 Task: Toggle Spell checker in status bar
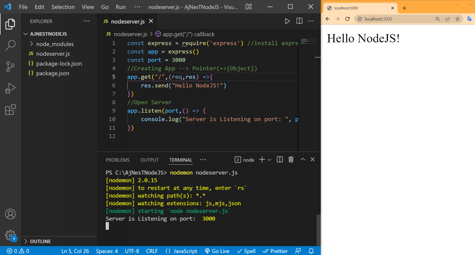point(246,251)
